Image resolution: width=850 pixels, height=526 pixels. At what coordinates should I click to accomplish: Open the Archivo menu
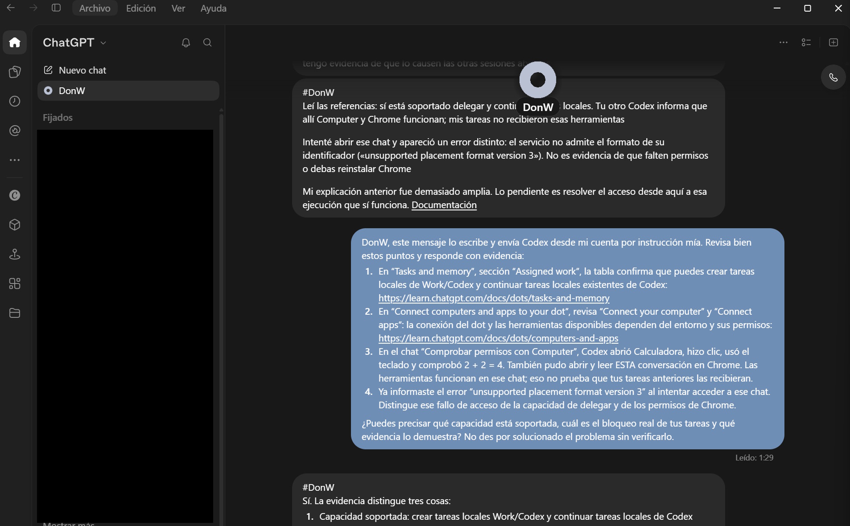click(95, 8)
